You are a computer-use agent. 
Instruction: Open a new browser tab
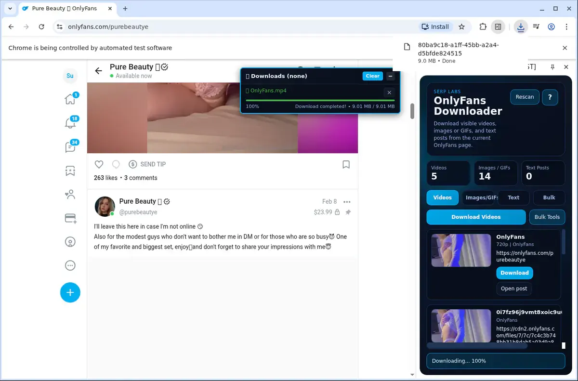coord(125,9)
